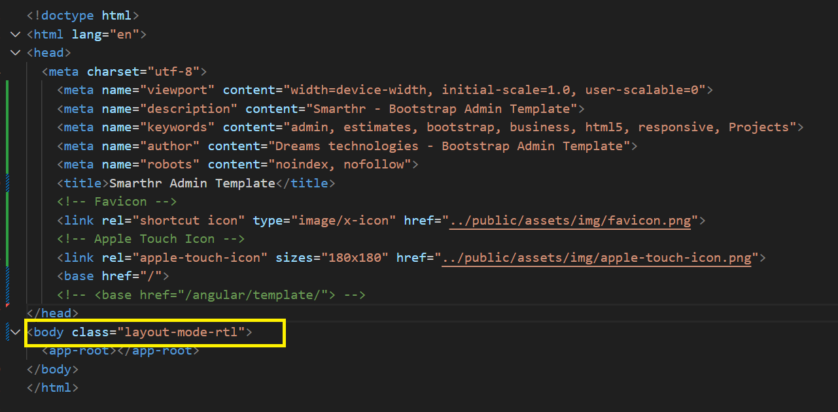Collapse the head section fold chevron
This screenshot has width=838, height=412.
(x=16, y=53)
